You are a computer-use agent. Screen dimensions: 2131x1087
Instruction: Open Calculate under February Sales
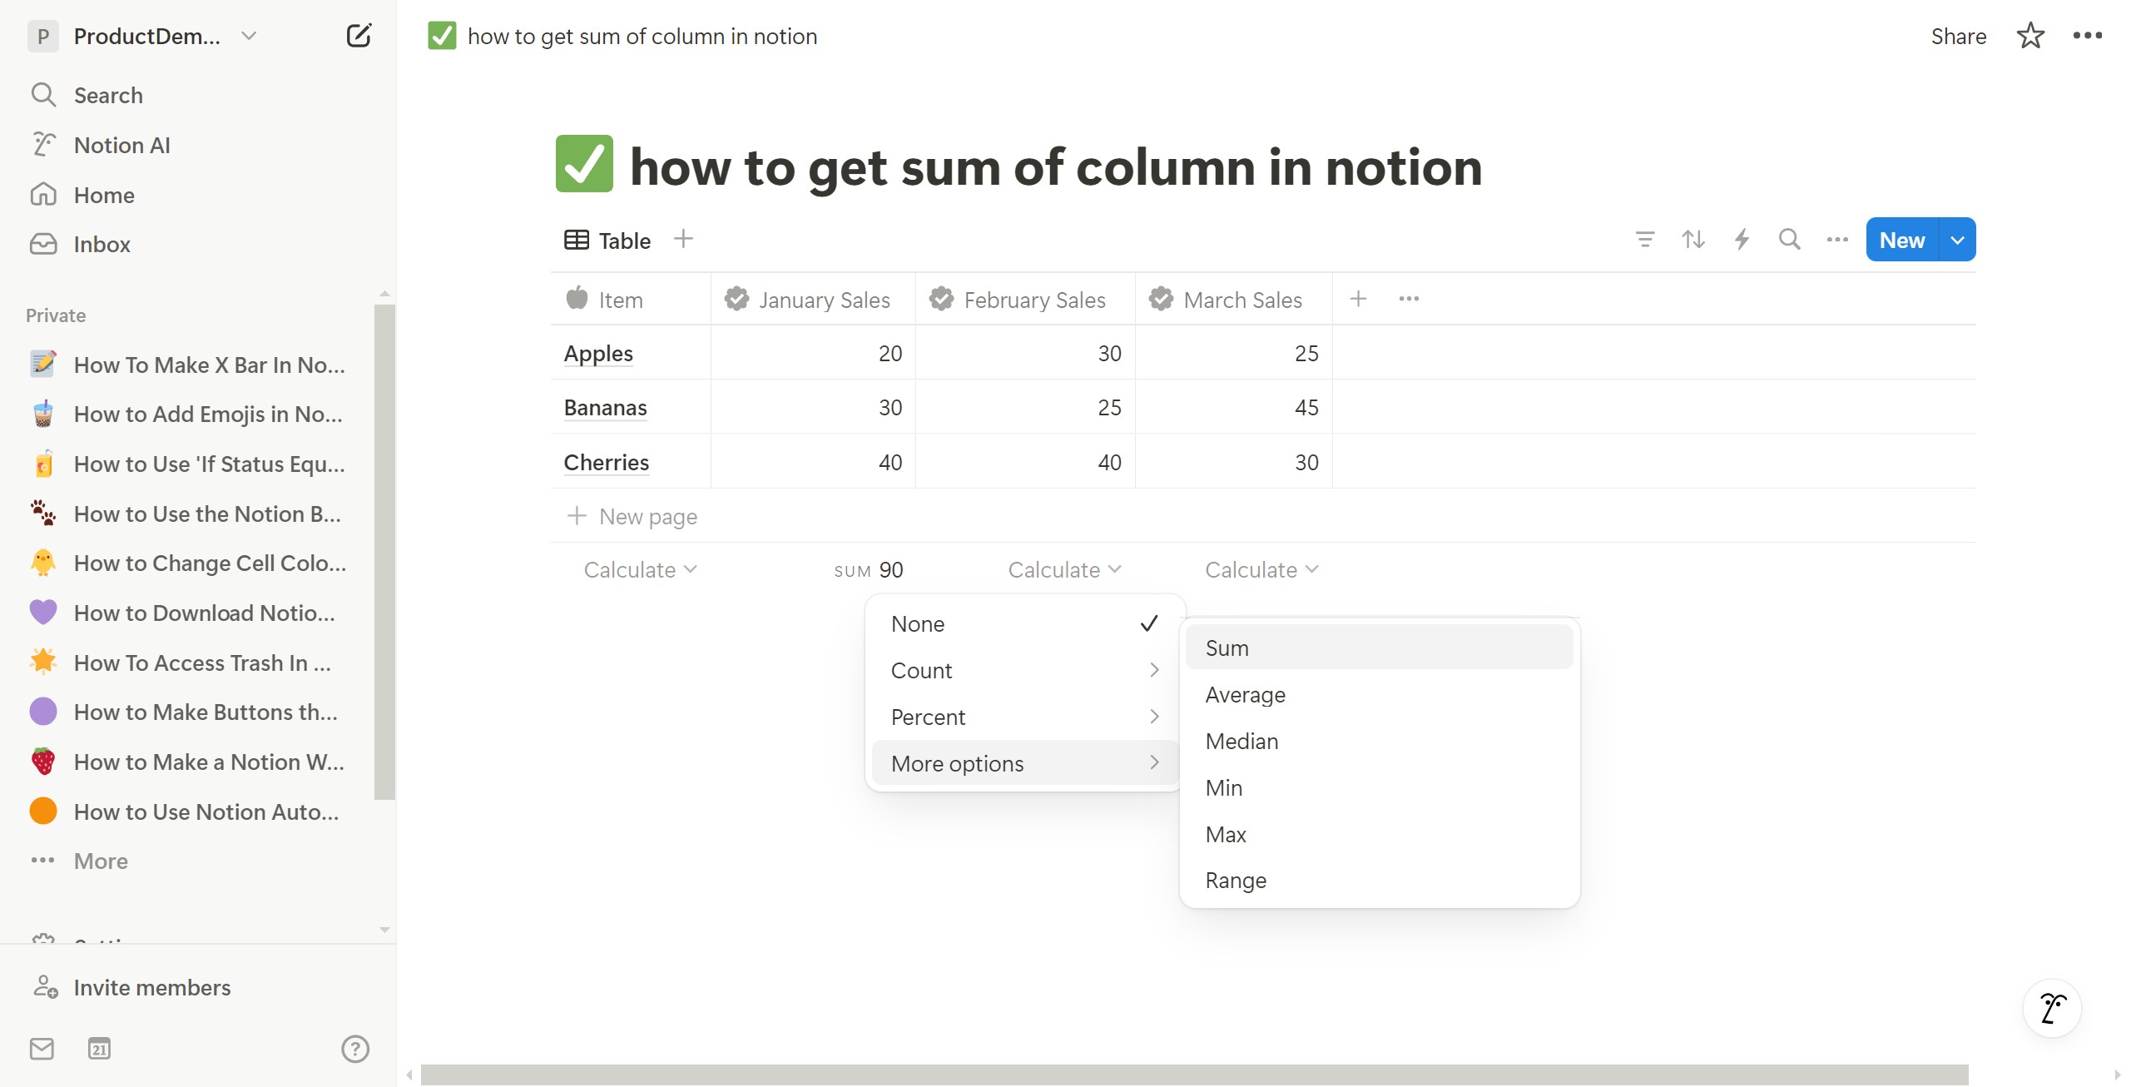point(1064,570)
